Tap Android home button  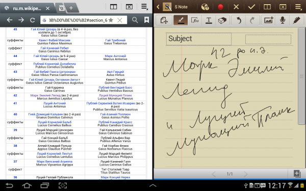click(x=27, y=185)
